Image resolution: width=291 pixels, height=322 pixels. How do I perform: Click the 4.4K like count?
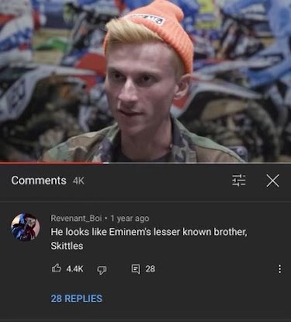[75, 269]
